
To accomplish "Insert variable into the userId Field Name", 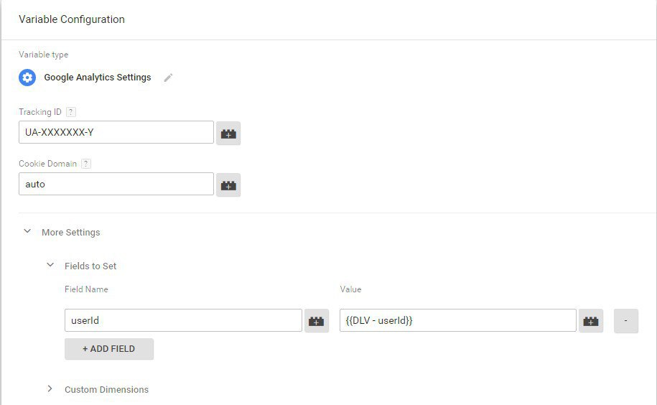I will 317,321.
